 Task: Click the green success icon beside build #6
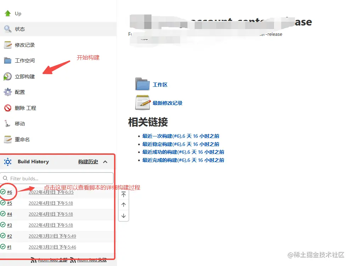(3, 192)
